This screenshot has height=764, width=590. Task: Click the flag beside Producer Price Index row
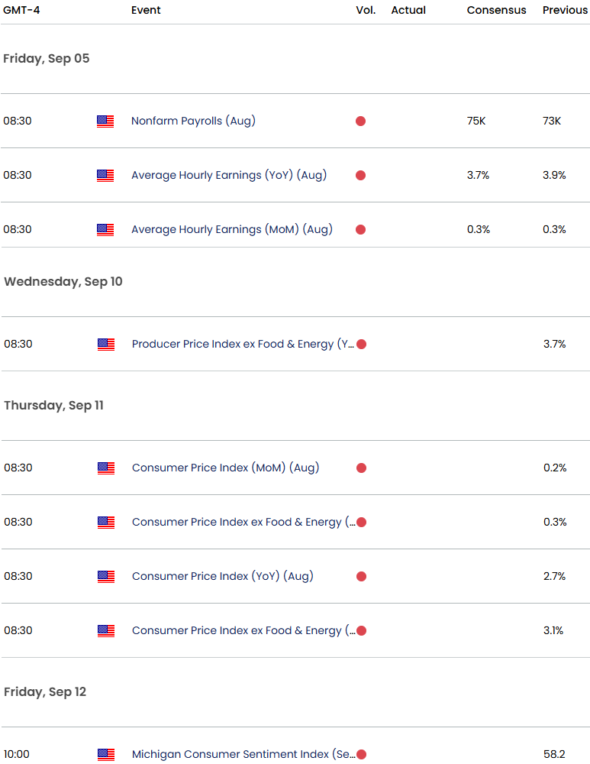(106, 344)
